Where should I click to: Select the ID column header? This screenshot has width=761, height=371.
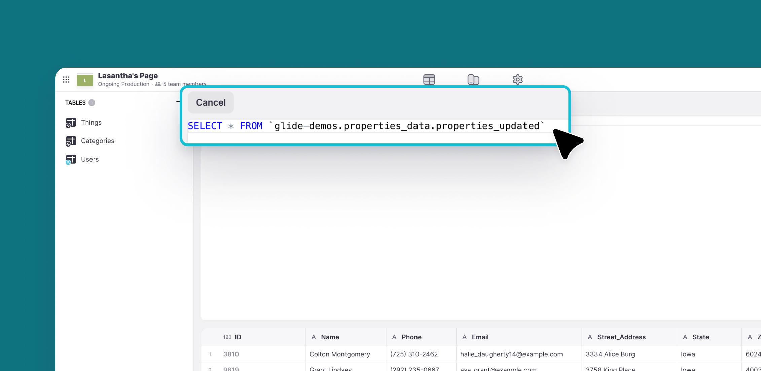(x=238, y=337)
